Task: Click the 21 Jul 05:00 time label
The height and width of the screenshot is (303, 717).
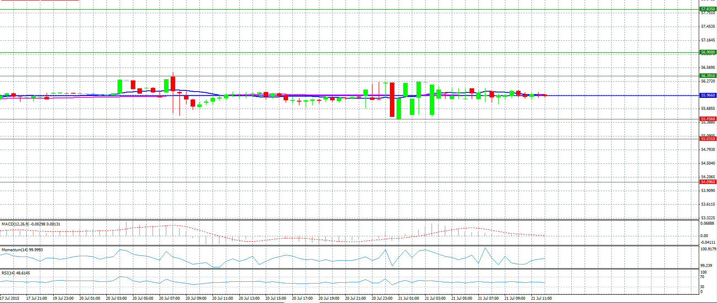Action: [462, 298]
